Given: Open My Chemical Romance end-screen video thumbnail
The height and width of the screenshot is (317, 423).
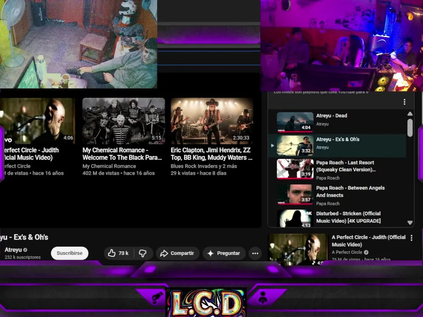Looking at the screenshot, I should [123, 121].
